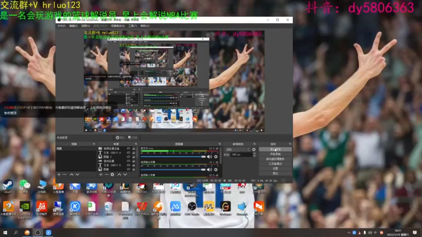Open source 滤镜 filters button above docks

133,137
